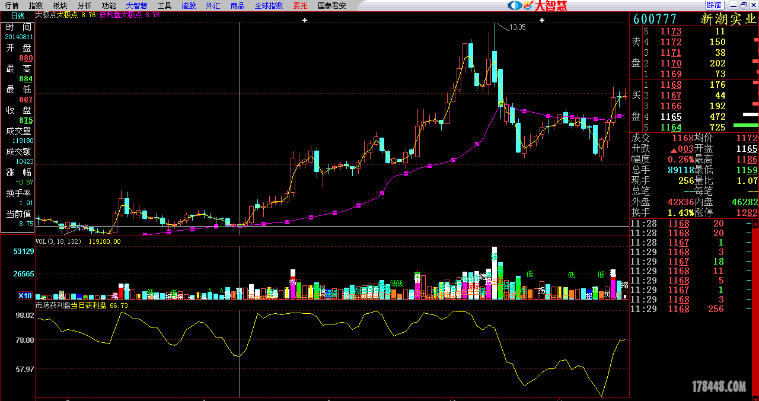
Task: Click the 幅度 value 0.26%
Action: pyautogui.click(x=681, y=159)
